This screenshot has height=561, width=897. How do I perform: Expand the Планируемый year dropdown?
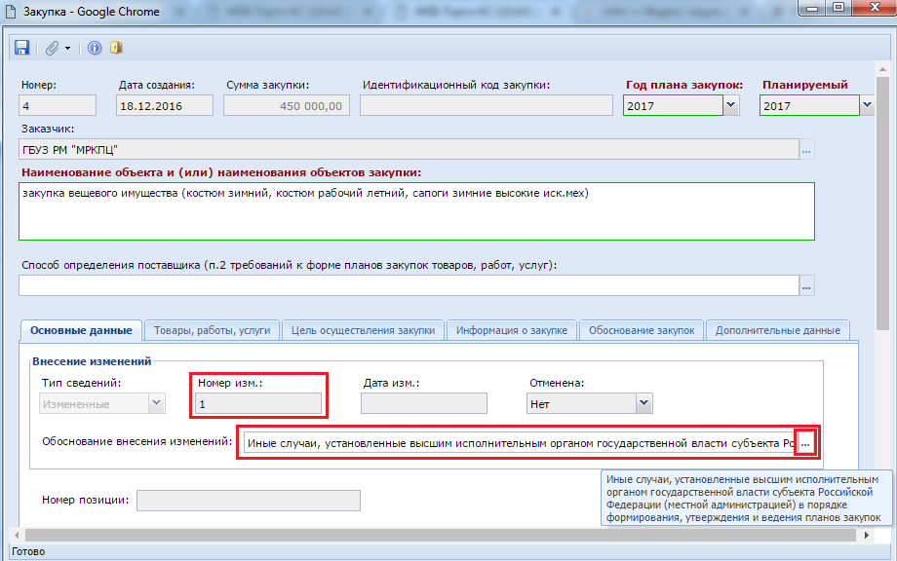tap(867, 105)
